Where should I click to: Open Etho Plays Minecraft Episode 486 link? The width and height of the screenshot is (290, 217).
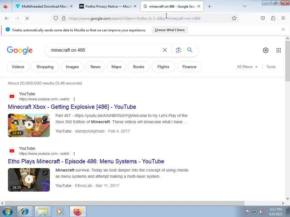86,161
